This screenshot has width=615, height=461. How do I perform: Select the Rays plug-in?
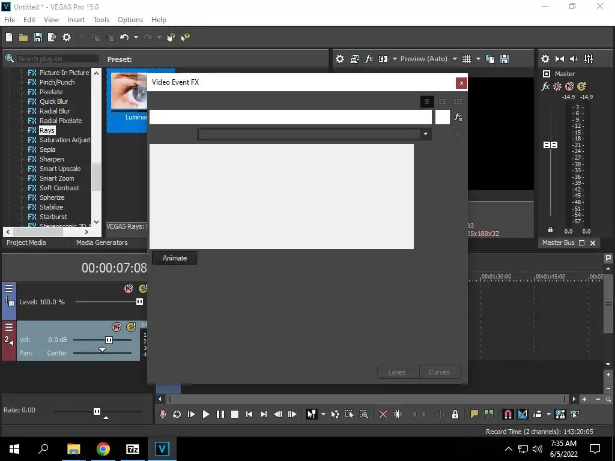click(x=47, y=130)
